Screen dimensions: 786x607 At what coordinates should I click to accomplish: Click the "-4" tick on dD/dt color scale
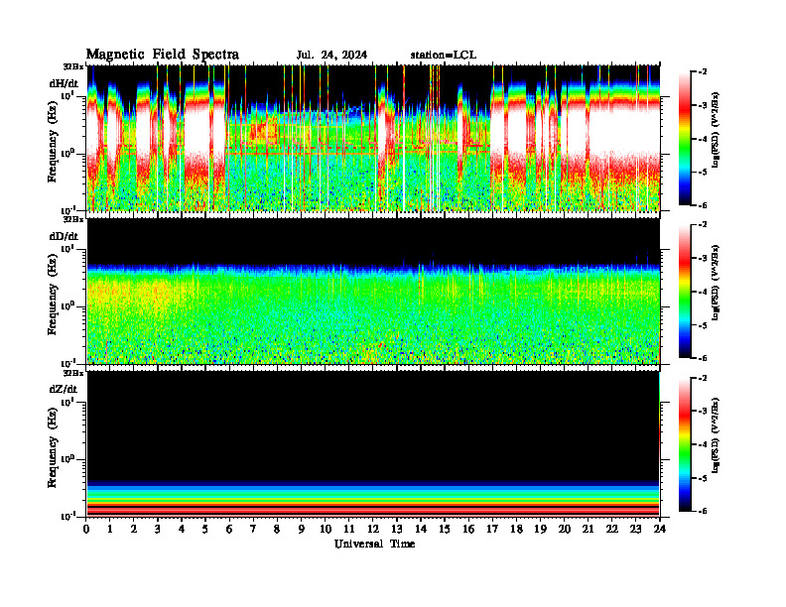(x=704, y=292)
